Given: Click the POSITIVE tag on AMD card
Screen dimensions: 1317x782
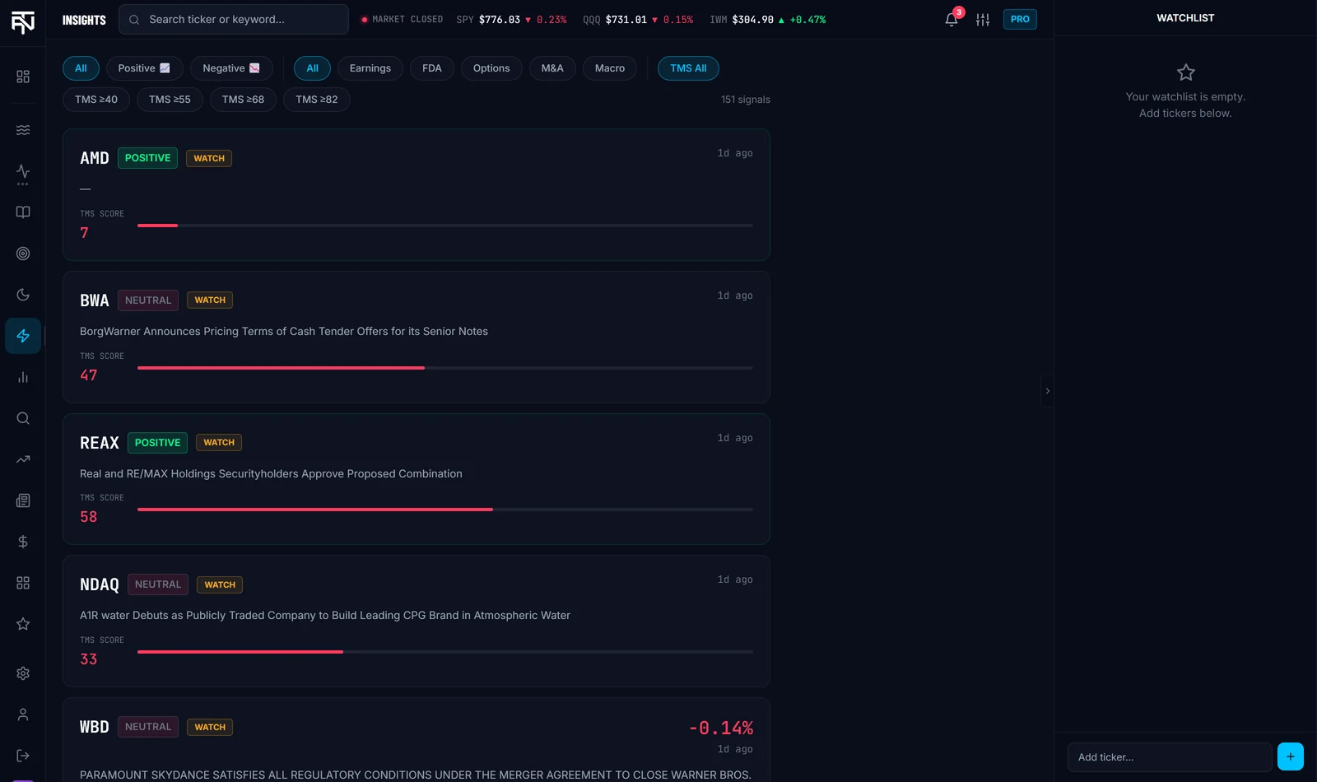Looking at the screenshot, I should pyautogui.click(x=147, y=158).
